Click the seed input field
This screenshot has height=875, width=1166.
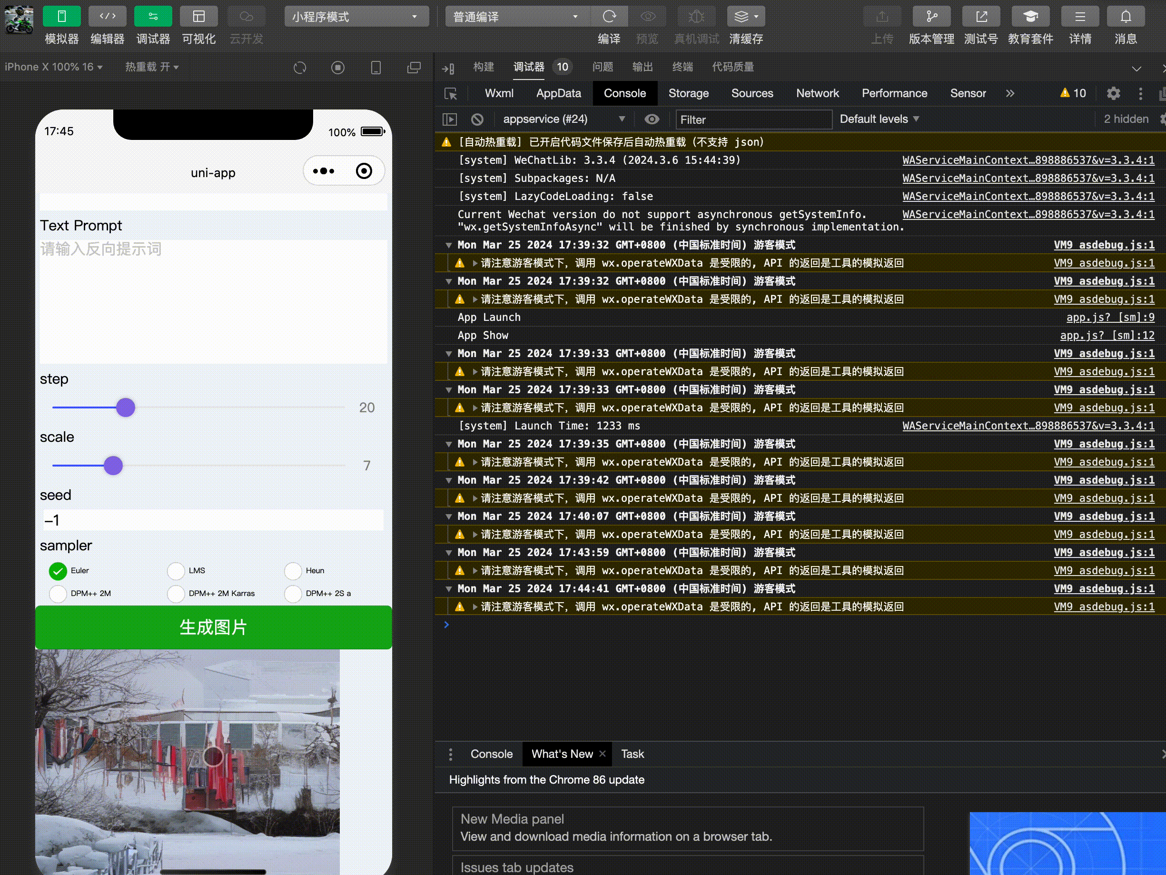click(x=214, y=520)
